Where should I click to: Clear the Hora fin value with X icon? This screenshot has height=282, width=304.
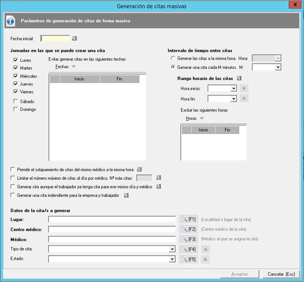244,98
